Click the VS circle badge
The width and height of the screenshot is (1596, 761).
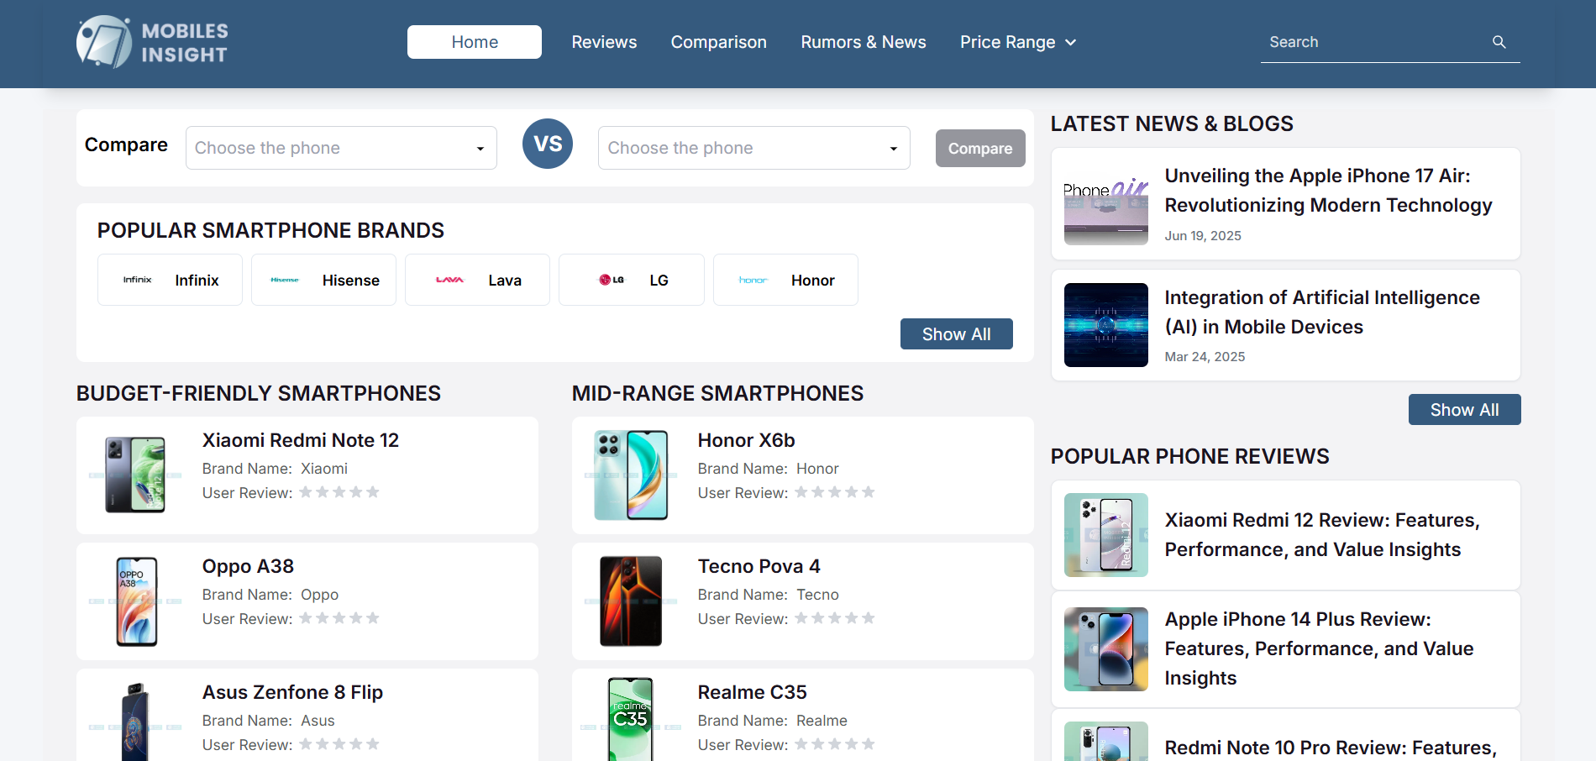pyautogui.click(x=548, y=144)
